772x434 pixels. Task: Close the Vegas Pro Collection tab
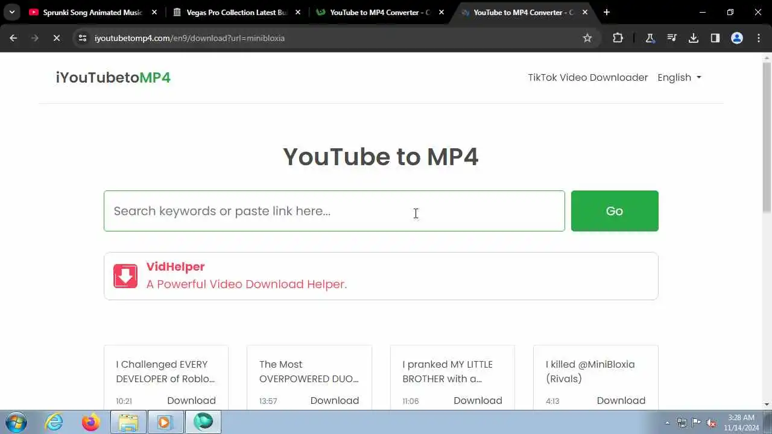pyautogui.click(x=298, y=12)
